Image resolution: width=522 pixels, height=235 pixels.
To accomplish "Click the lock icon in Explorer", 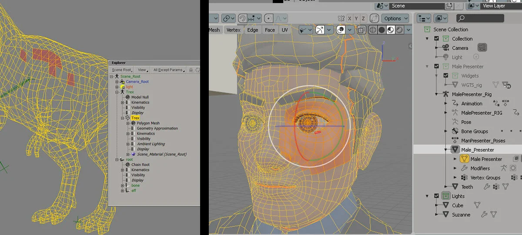I will click(191, 70).
